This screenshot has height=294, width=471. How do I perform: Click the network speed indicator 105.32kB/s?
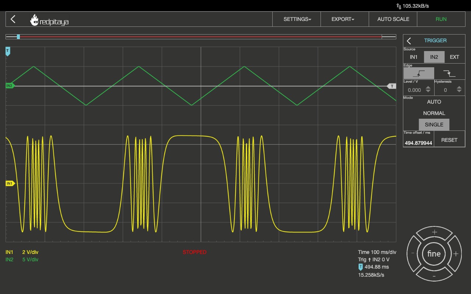tap(412, 6)
